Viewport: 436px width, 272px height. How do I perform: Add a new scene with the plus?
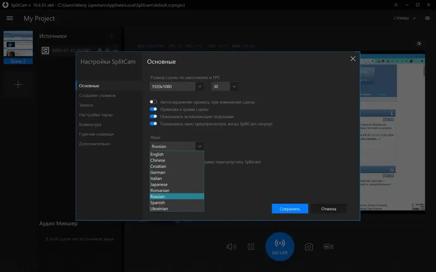(18, 85)
